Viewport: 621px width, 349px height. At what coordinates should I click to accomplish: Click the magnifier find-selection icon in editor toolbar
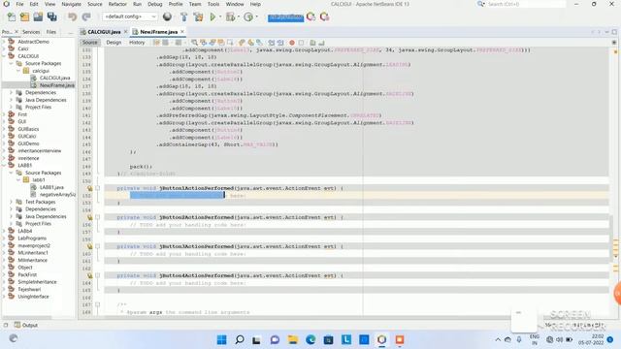point(194,43)
